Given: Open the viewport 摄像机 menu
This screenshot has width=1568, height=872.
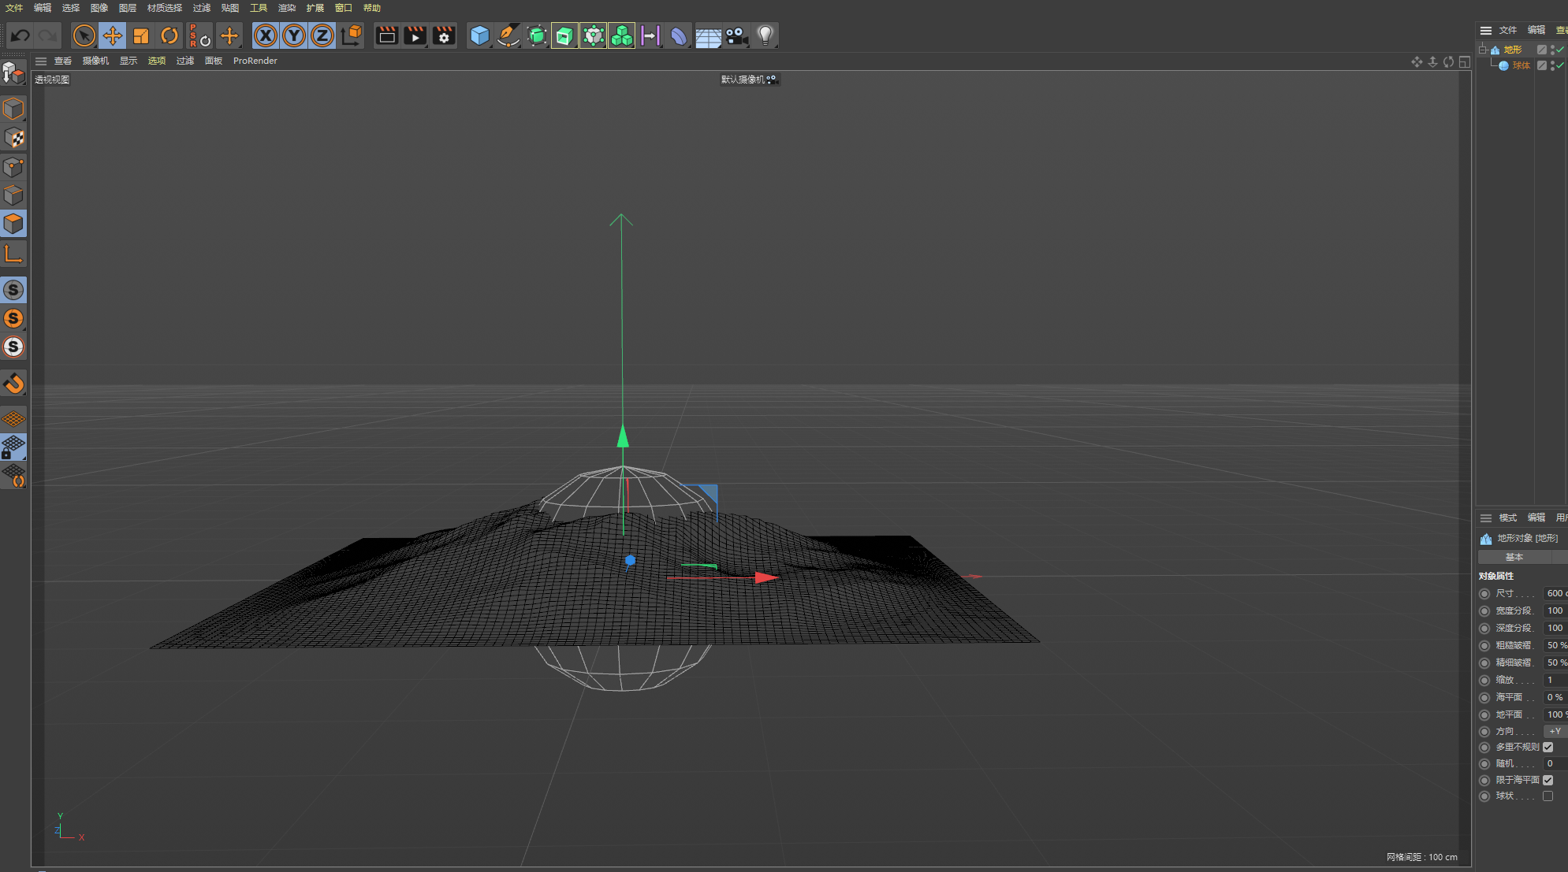Looking at the screenshot, I should point(95,61).
